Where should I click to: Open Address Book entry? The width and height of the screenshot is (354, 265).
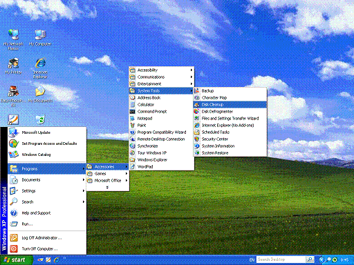[161, 97]
